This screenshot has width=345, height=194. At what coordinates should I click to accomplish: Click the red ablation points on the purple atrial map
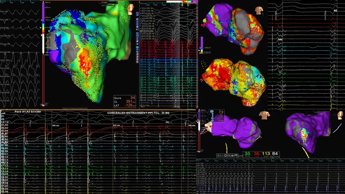(209, 127)
